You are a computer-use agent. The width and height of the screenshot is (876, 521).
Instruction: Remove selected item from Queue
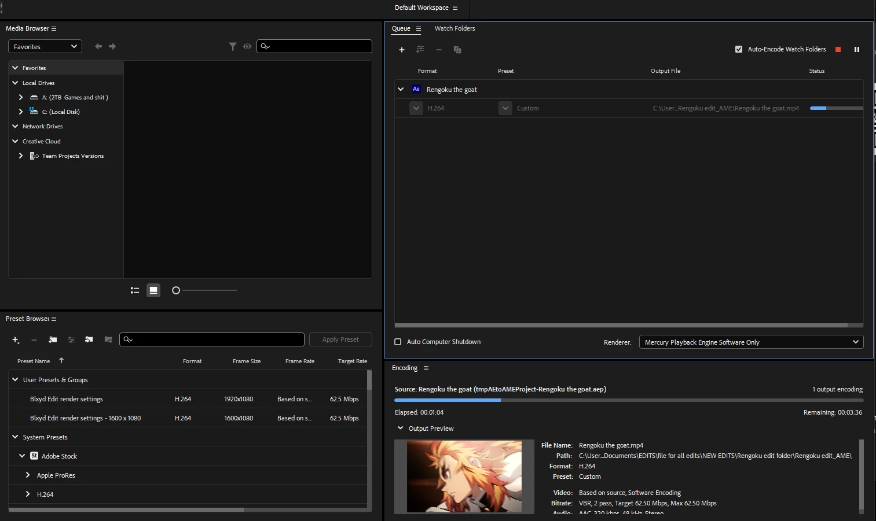(x=439, y=50)
